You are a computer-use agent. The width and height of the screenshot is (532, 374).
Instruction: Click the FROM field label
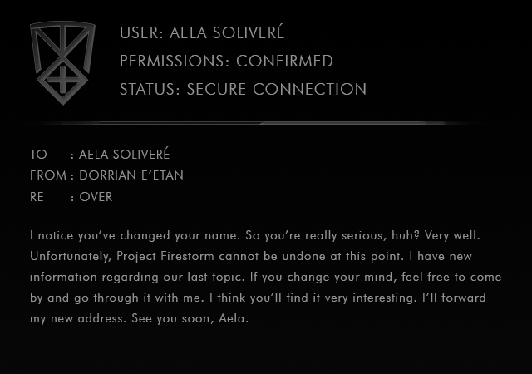(x=47, y=175)
